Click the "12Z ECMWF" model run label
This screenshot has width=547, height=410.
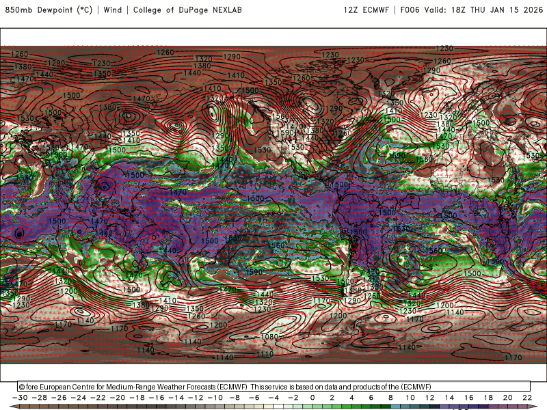pos(366,10)
